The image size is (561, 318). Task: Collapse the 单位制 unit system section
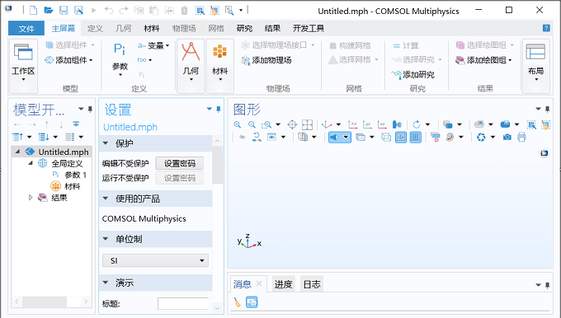(x=106, y=239)
